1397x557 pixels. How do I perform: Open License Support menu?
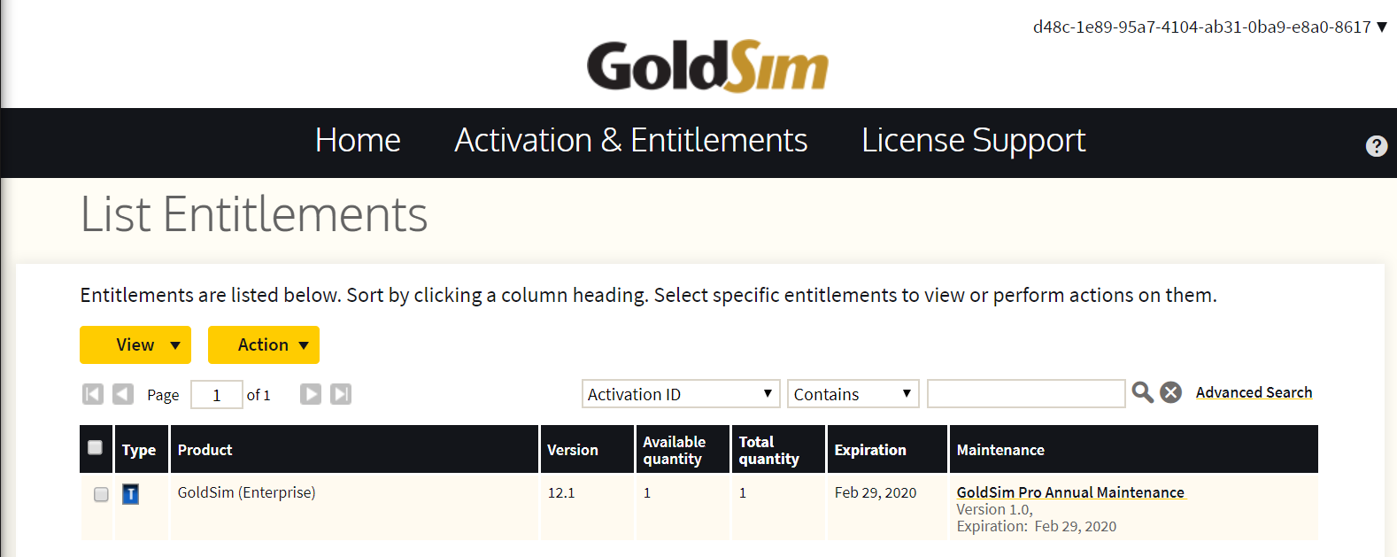tap(973, 141)
